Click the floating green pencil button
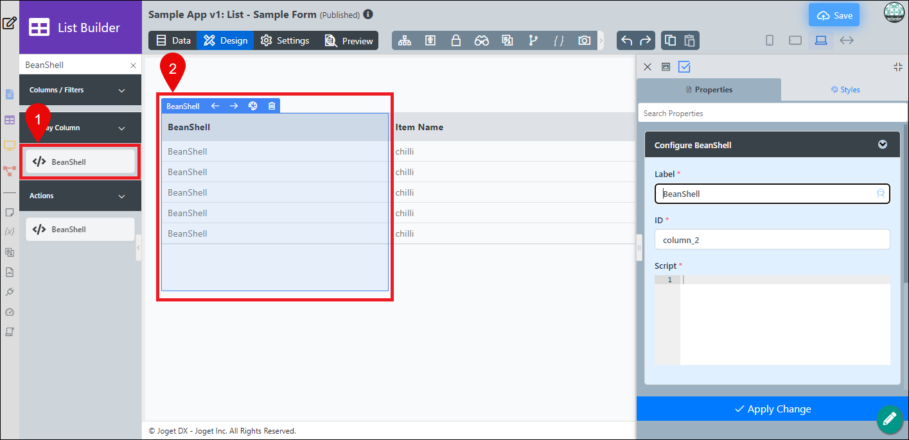 click(x=889, y=419)
